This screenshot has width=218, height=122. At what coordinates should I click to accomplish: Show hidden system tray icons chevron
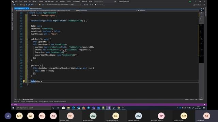[178, 108]
